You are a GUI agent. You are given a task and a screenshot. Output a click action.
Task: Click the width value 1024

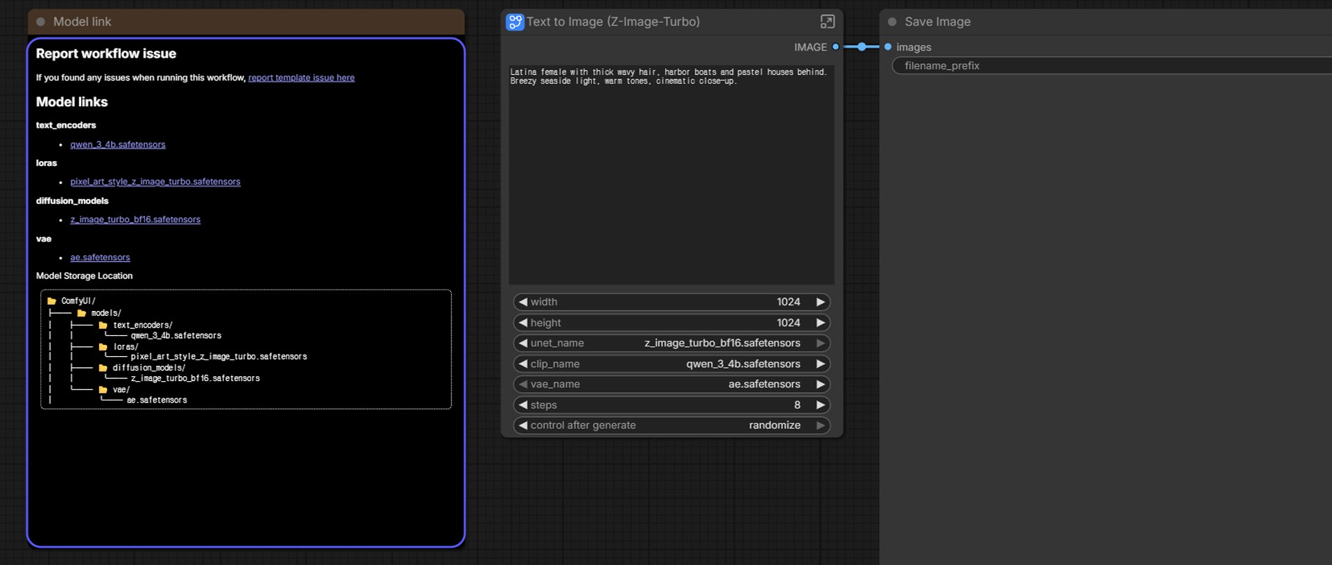pos(788,302)
